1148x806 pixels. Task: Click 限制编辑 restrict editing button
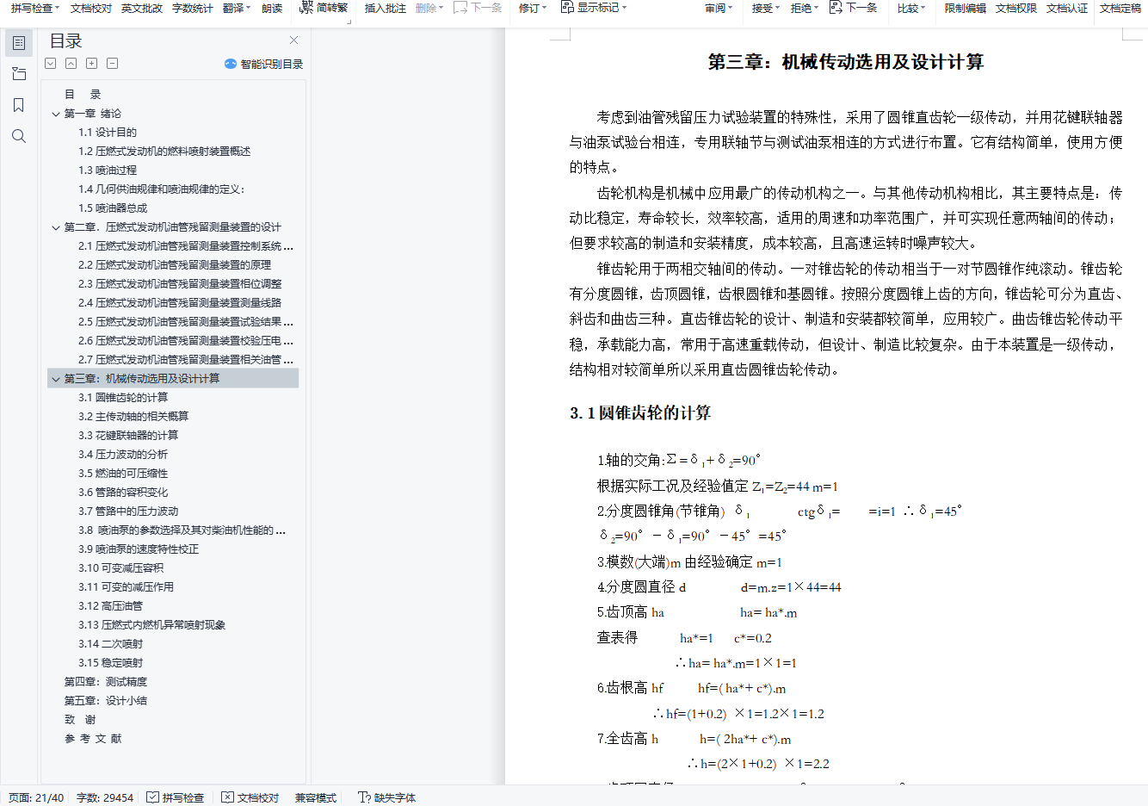[x=966, y=8]
